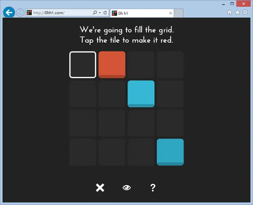The image size is (253, 205).
Task: Open browser Tools gear icon
Action: (x=245, y=12)
